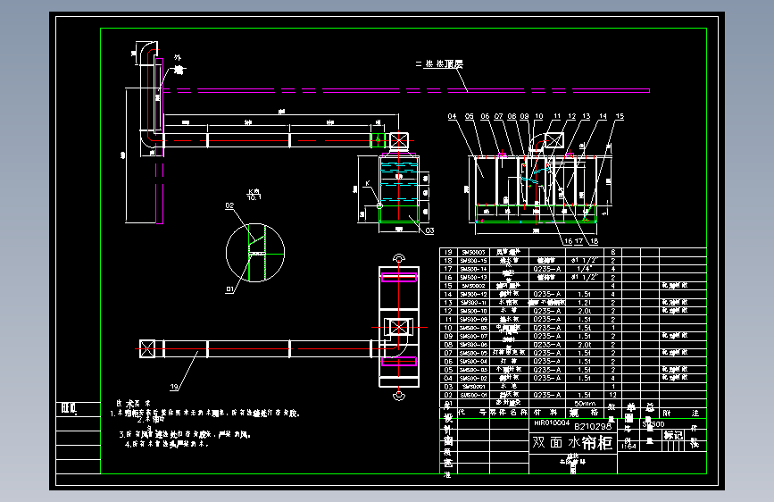
Task: Select the 标记 cell in title block
Action: (x=673, y=435)
